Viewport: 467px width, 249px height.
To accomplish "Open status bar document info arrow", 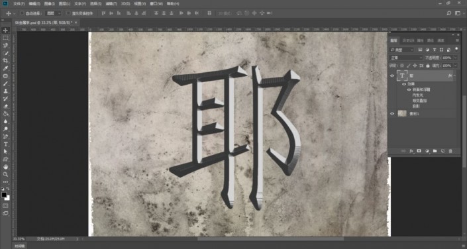I will [77, 239].
